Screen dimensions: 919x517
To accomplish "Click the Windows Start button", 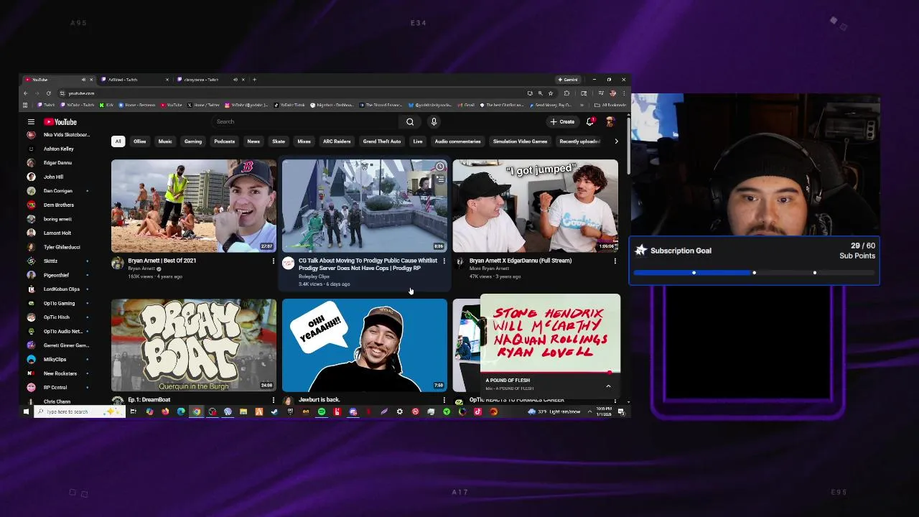I will pyautogui.click(x=26, y=411).
